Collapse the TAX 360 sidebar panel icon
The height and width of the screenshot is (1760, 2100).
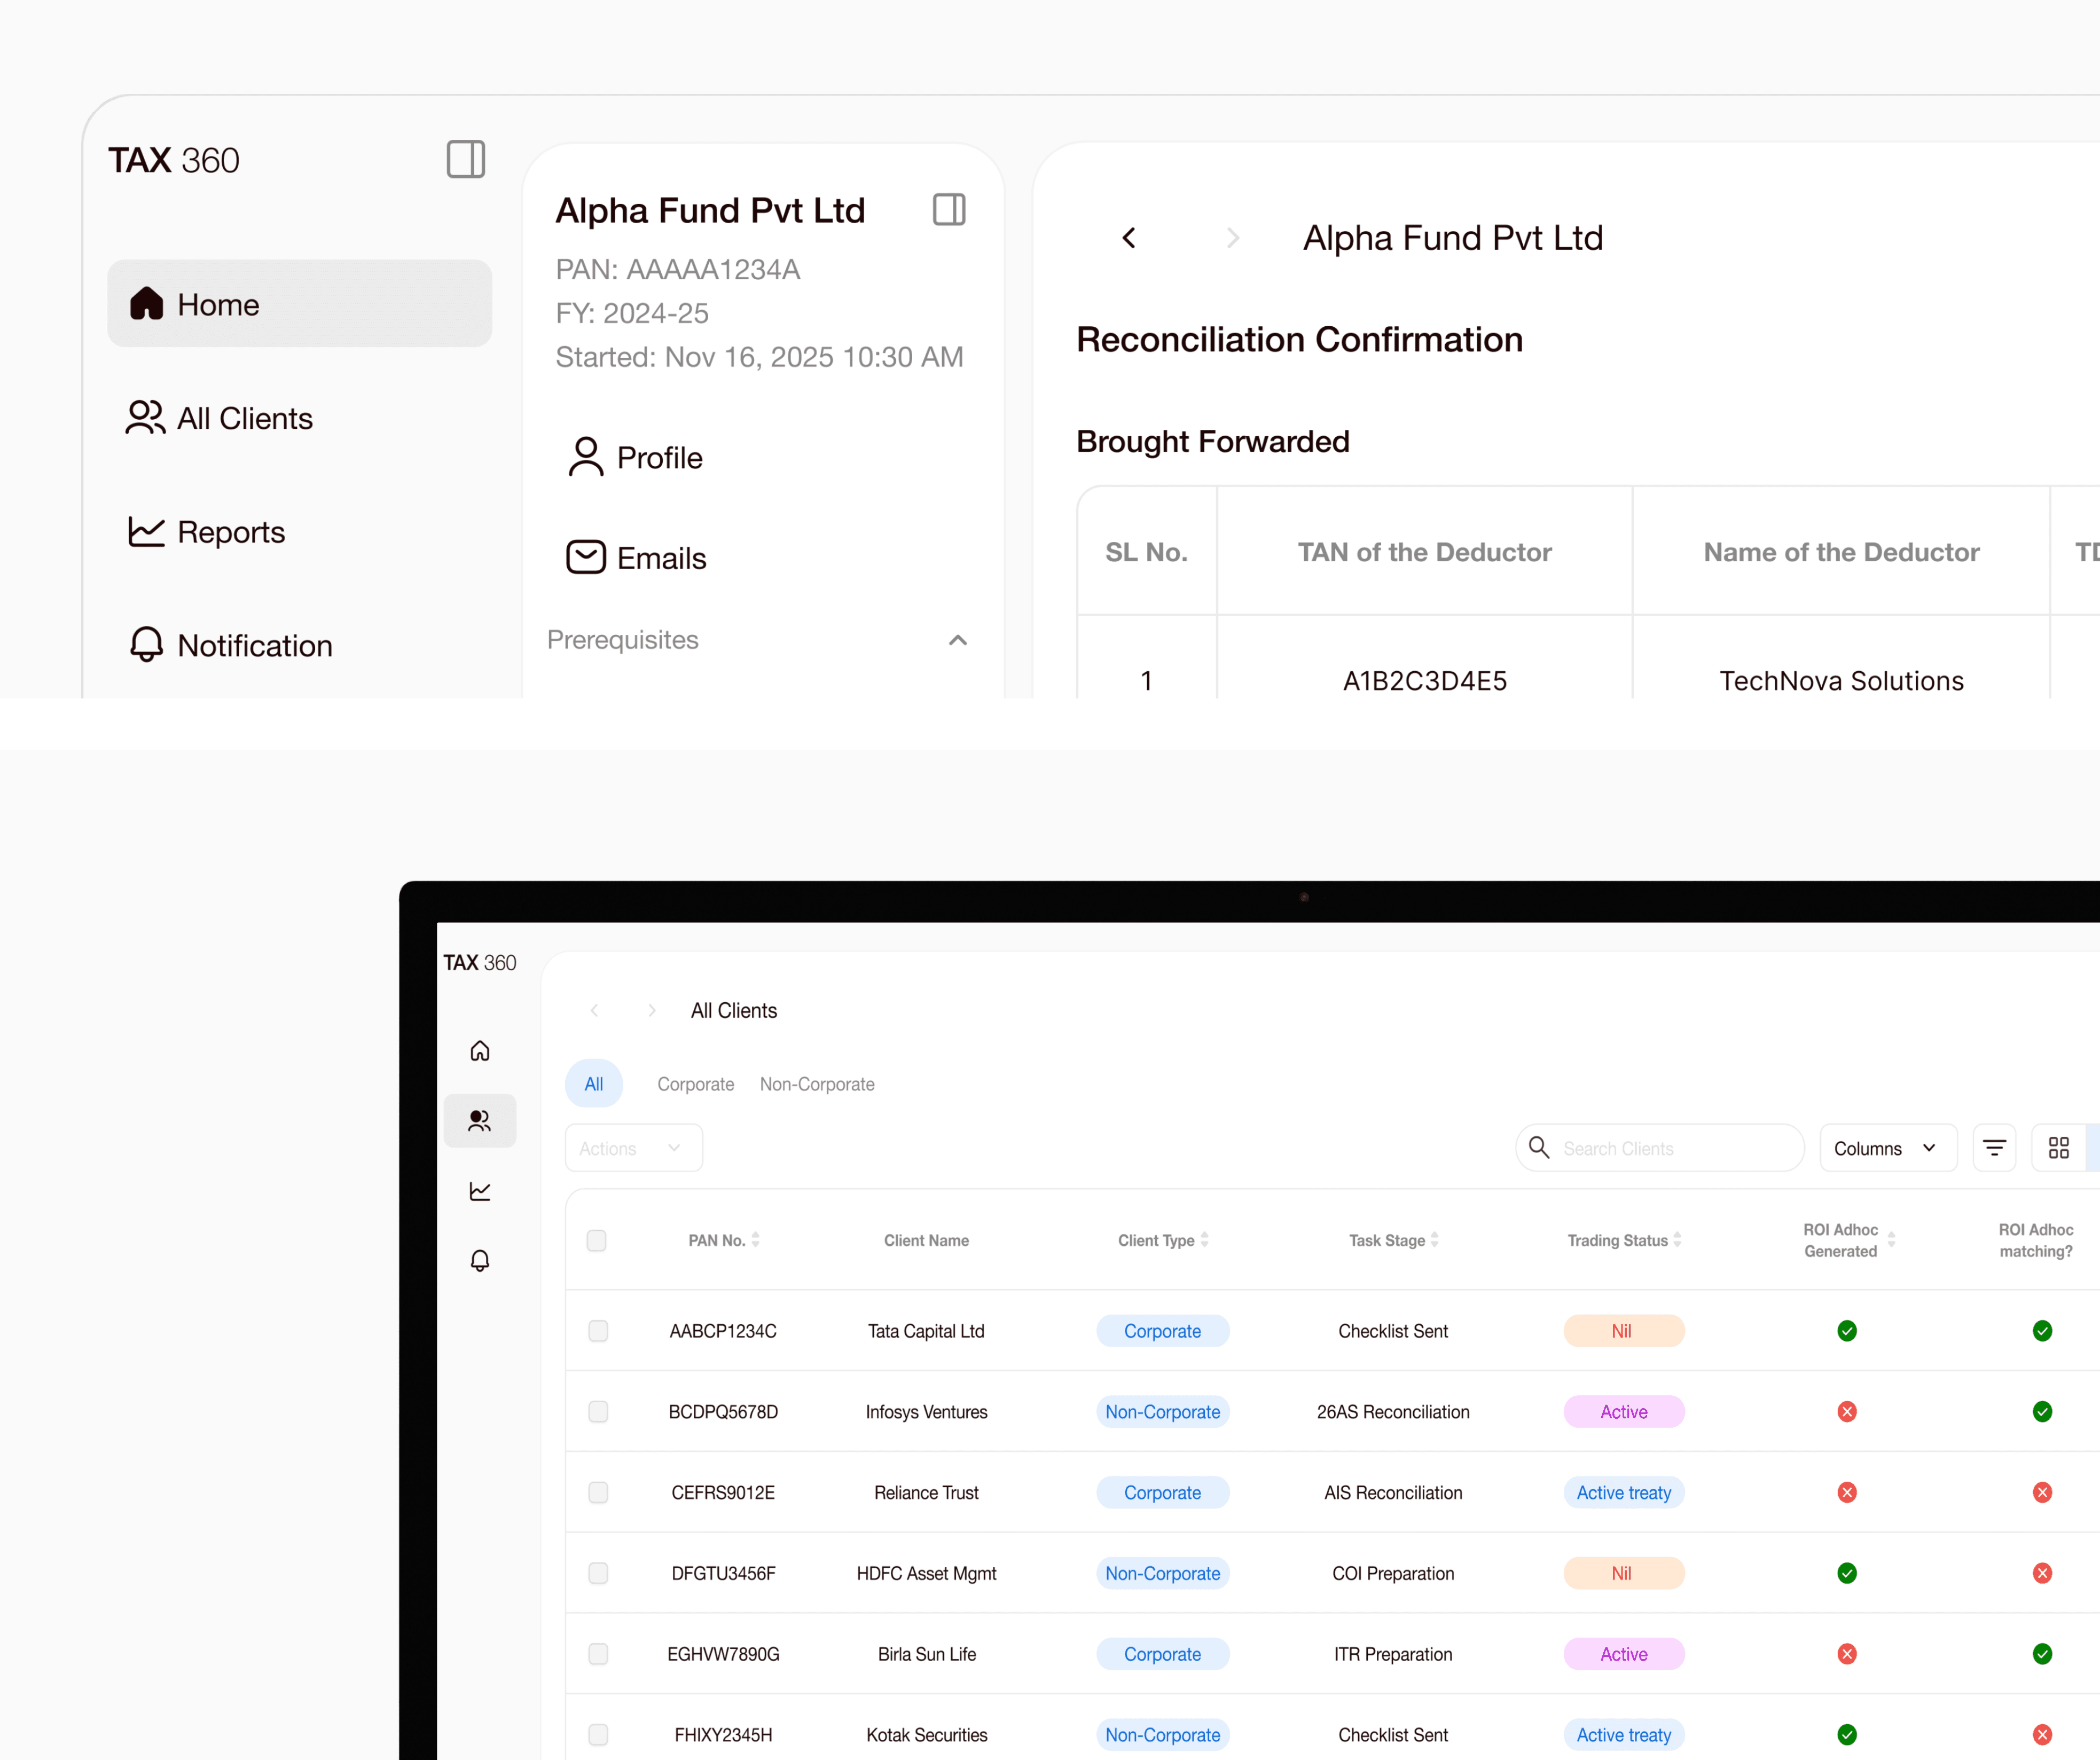[x=465, y=159]
